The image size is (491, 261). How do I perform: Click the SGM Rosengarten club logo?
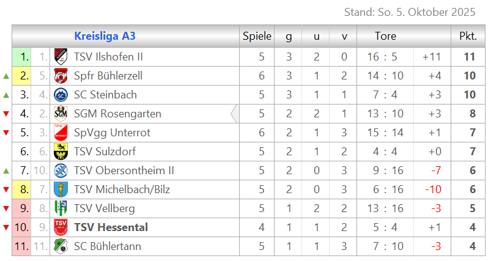61,114
